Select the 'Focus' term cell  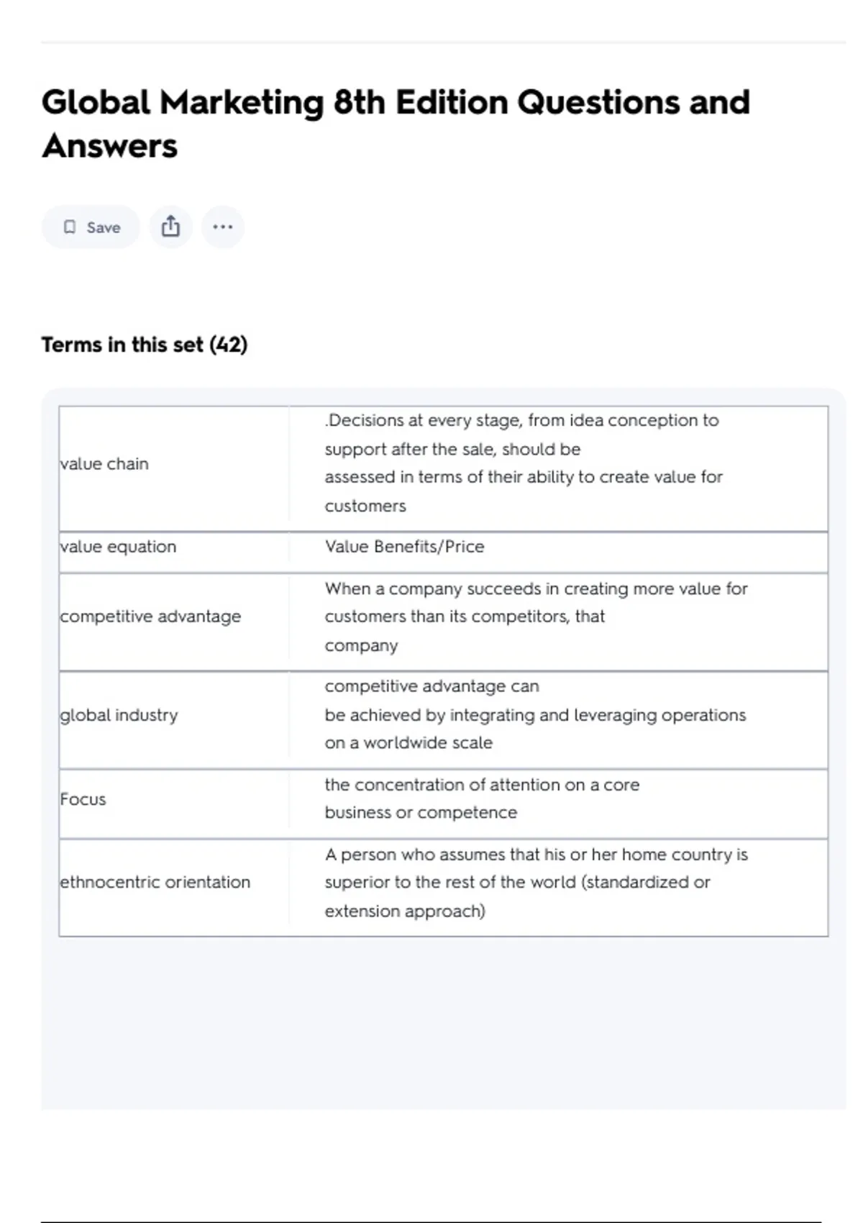pos(83,799)
